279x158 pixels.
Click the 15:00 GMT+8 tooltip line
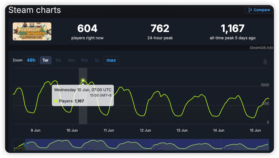coord(101,95)
